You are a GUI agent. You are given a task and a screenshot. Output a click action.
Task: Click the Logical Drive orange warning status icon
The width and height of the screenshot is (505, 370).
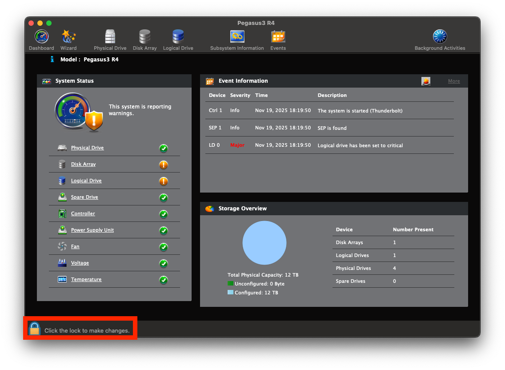(x=164, y=181)
